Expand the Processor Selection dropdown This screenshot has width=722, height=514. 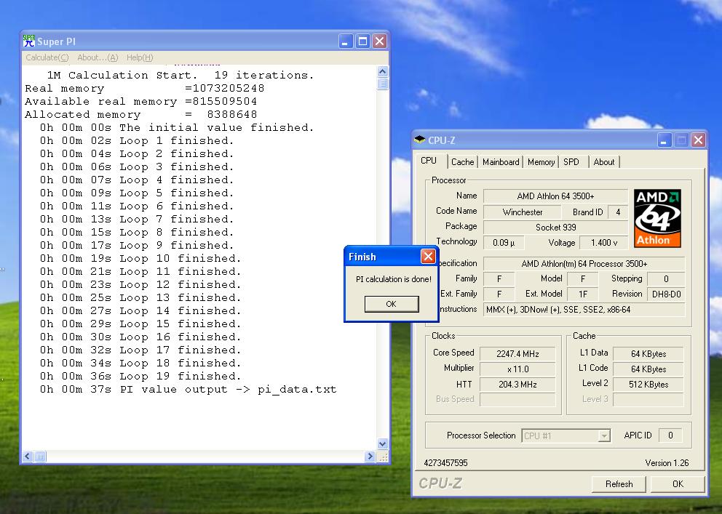pos(603,435)
